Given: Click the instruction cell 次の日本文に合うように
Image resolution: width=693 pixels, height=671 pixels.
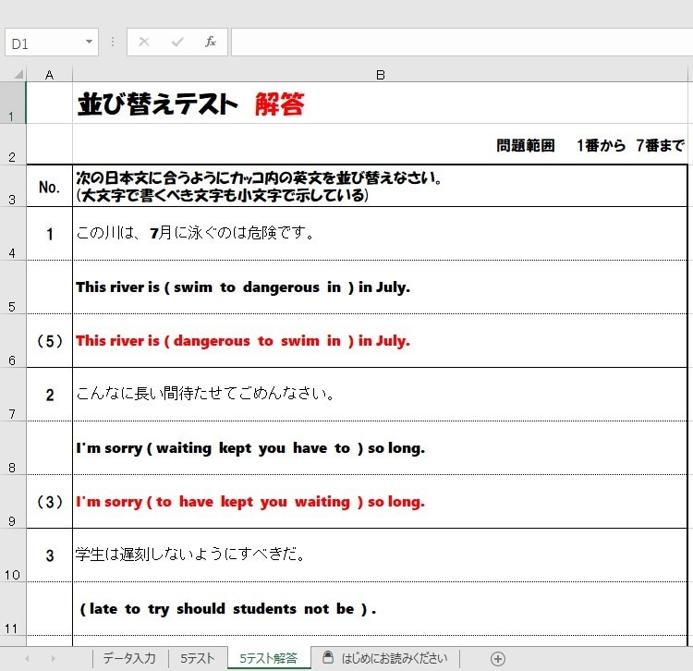Looking at the screenshot, I should tap(380, 186).
